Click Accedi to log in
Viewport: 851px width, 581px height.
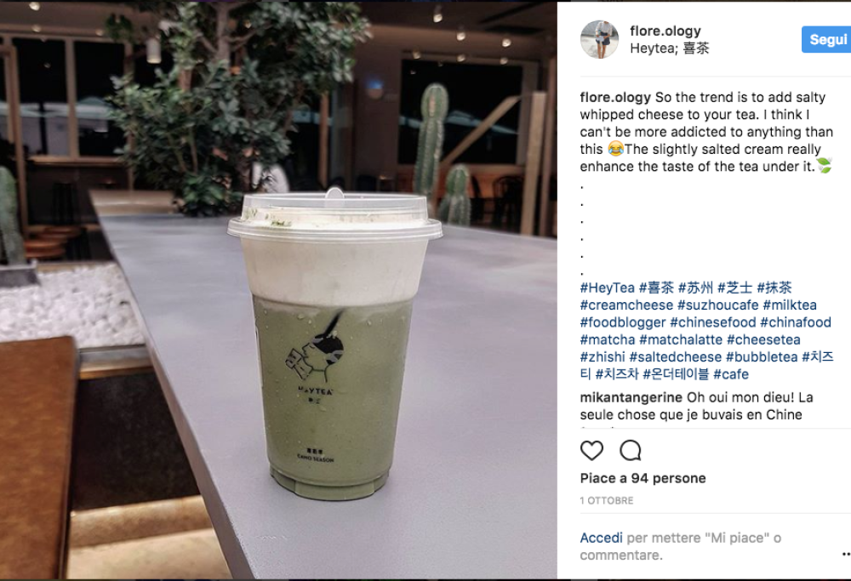[601, 538]
